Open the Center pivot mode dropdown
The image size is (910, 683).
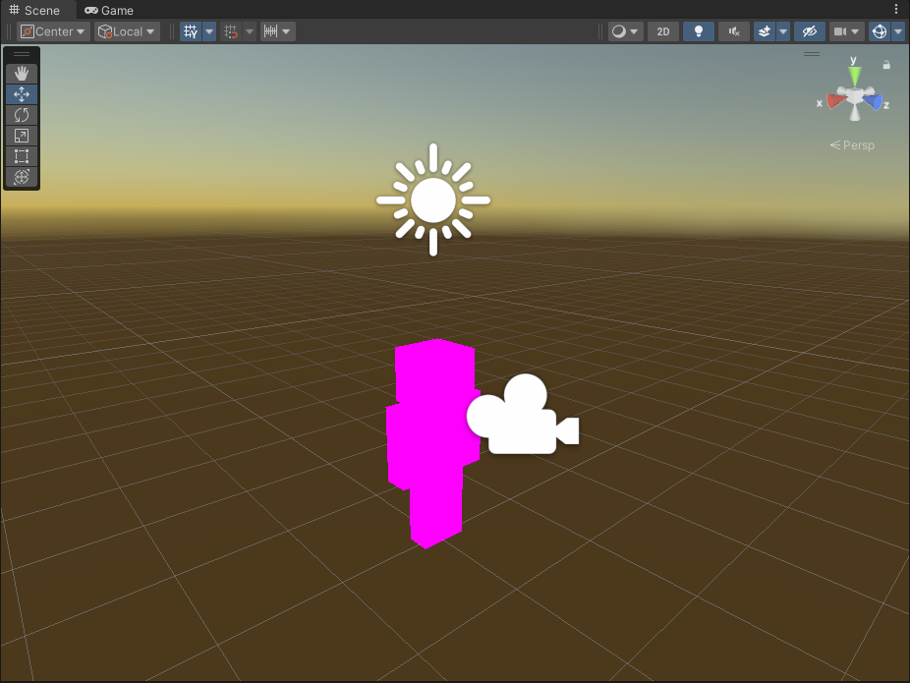click(x=54, y=31)
